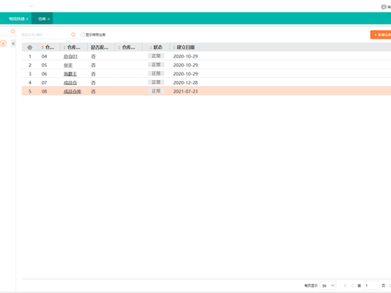Screen dimensions: 391x293
Task: Click the 正常 status tag in row 07
Action: [156, 83]
